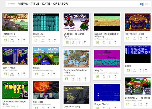Click creator 'by DMA Design Limited'
The width and height of the screenshot is (152, 109).
(133, 100)
